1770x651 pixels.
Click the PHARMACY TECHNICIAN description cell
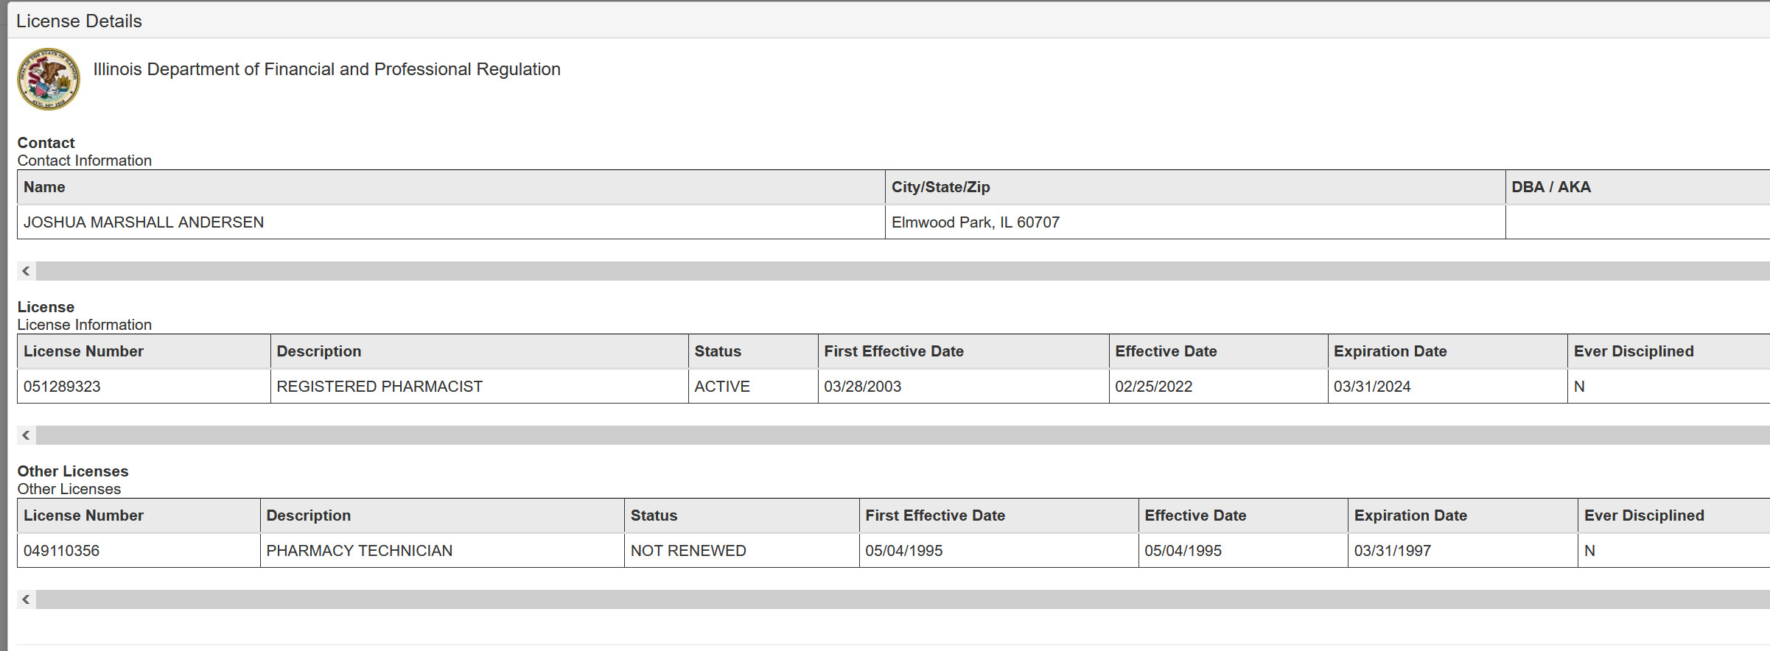[442, 551]
